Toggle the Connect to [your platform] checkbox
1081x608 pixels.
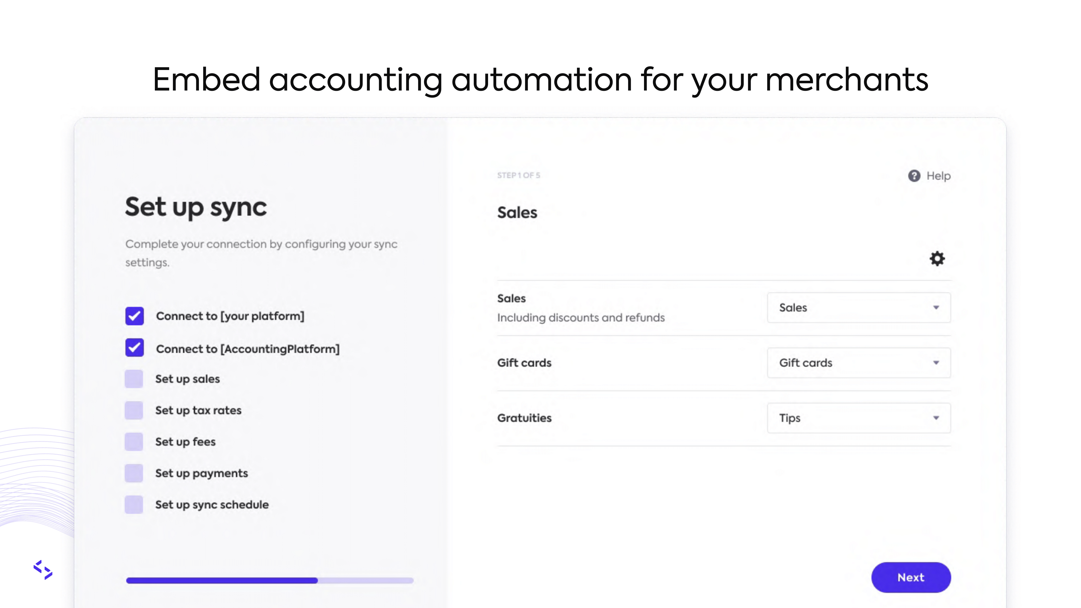[x=134, y=316]
